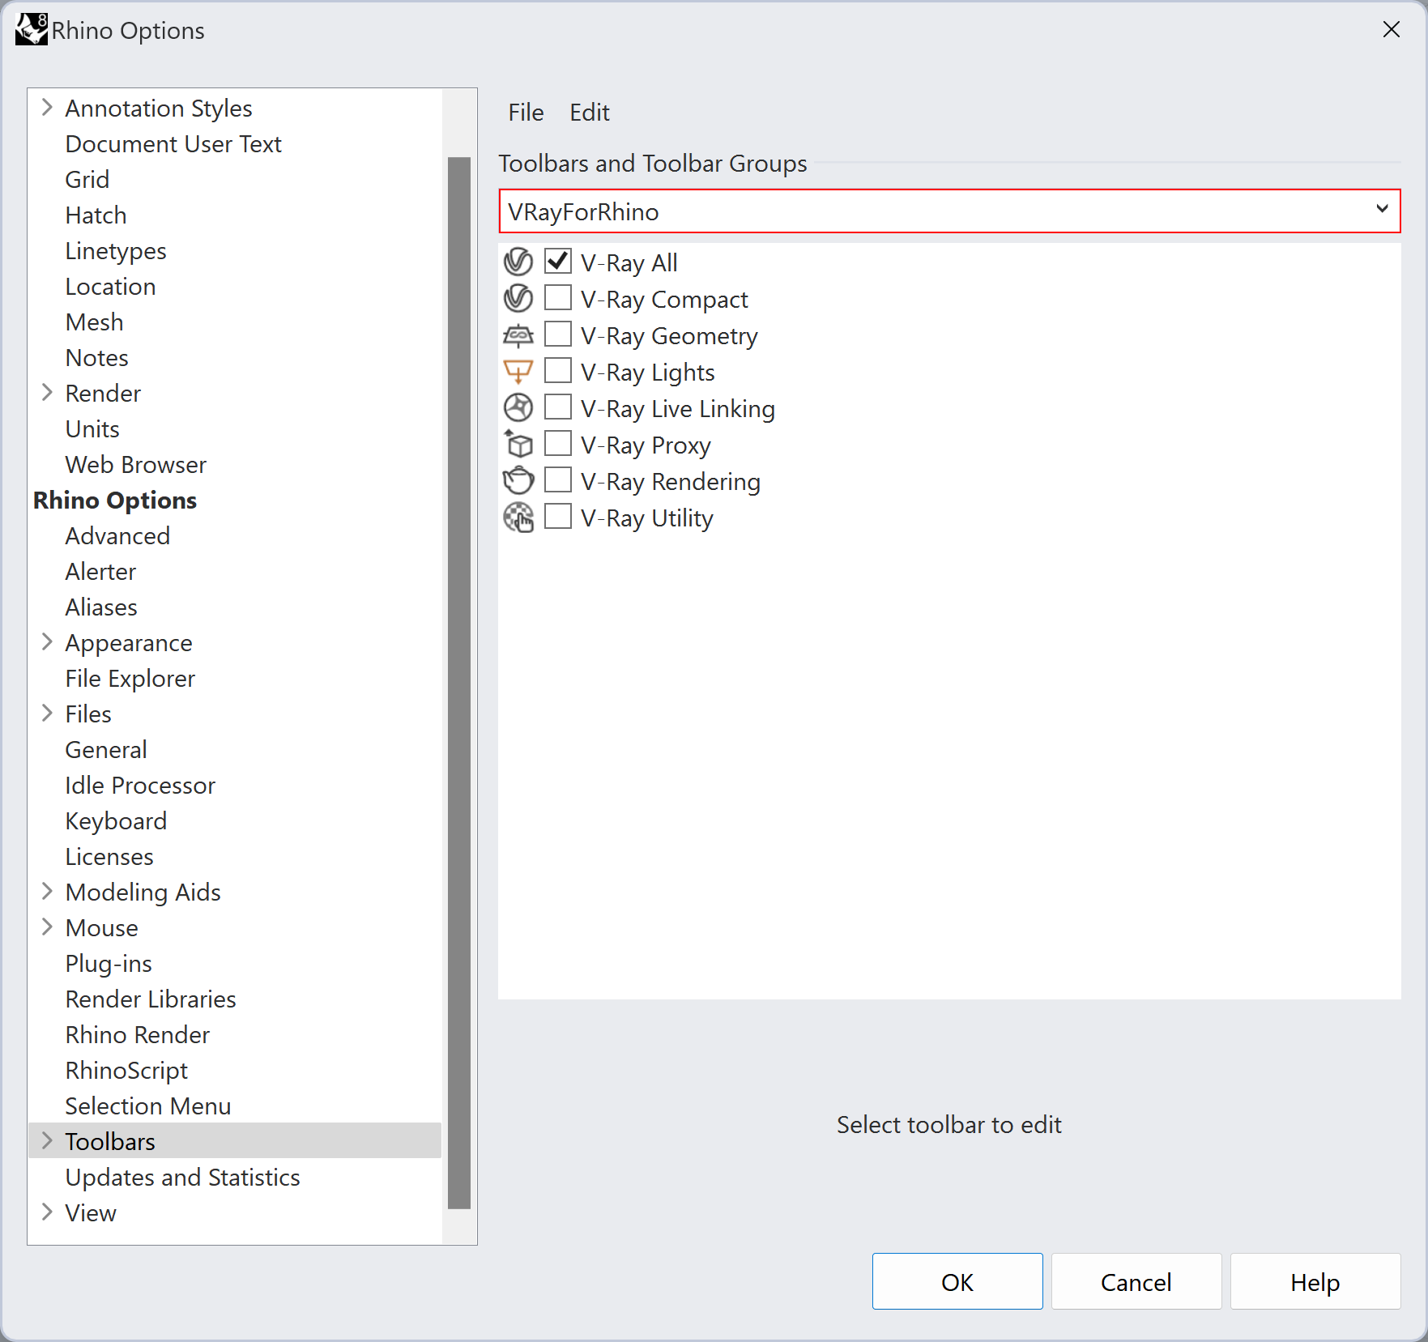Select the Hatch options page
1428x1342 pixels.
(x=96, y=215)
